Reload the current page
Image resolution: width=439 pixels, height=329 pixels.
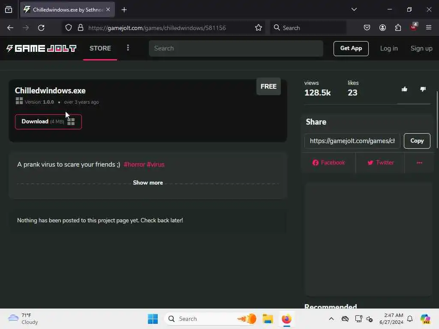(x=41, y=28)
